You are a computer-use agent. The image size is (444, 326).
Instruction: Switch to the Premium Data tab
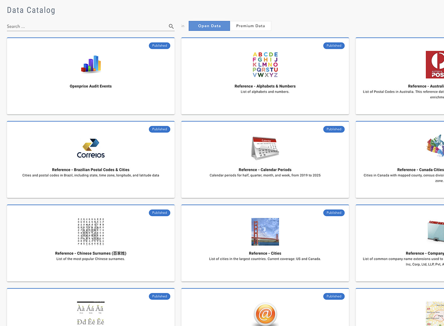pos(250,26)
